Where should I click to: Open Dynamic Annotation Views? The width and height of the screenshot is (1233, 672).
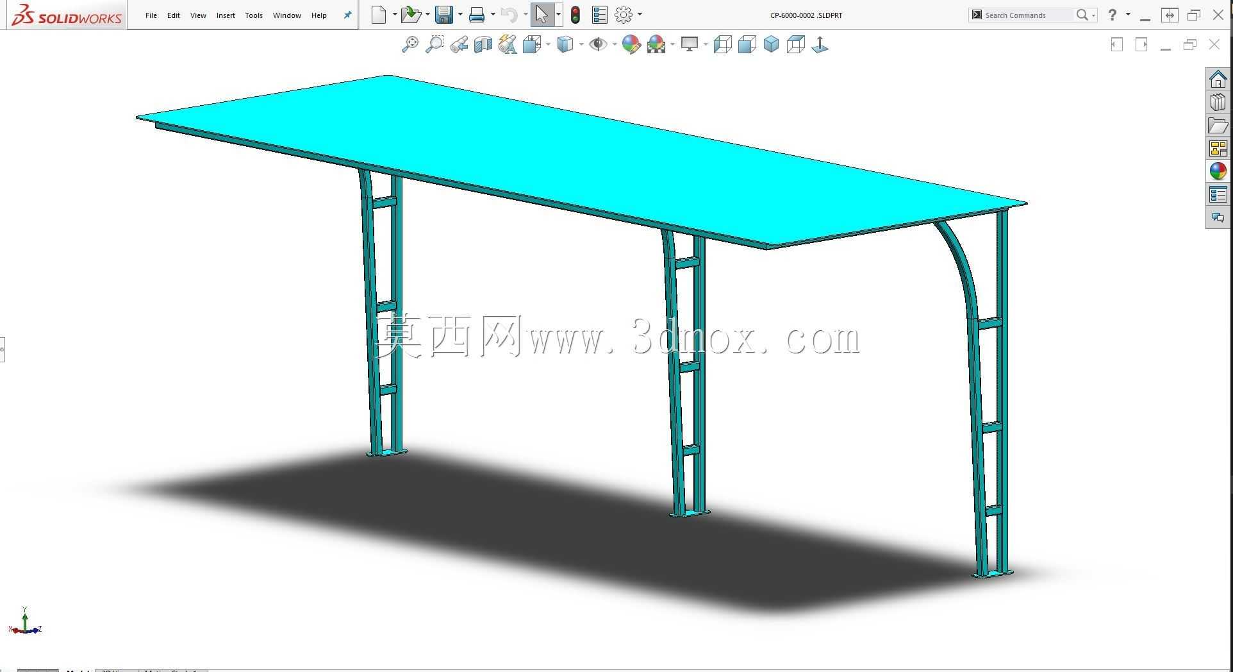(x=508, y=44)
